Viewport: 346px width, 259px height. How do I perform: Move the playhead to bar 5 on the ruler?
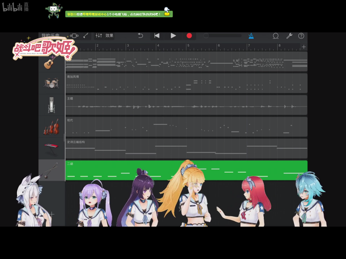tap(188, 46)
